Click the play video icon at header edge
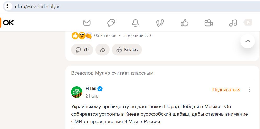The width and height of the screenshot is (260, 129). click(248, 22)
